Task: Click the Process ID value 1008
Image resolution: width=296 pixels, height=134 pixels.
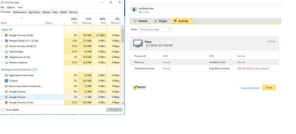Action: click(x=165, y=56)
